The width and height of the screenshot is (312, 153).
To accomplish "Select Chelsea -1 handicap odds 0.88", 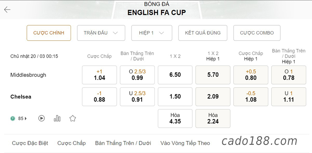I will tap(99, 97).
